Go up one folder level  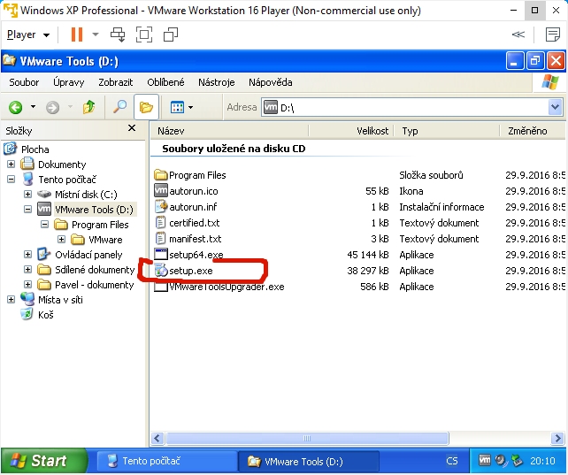88,107
